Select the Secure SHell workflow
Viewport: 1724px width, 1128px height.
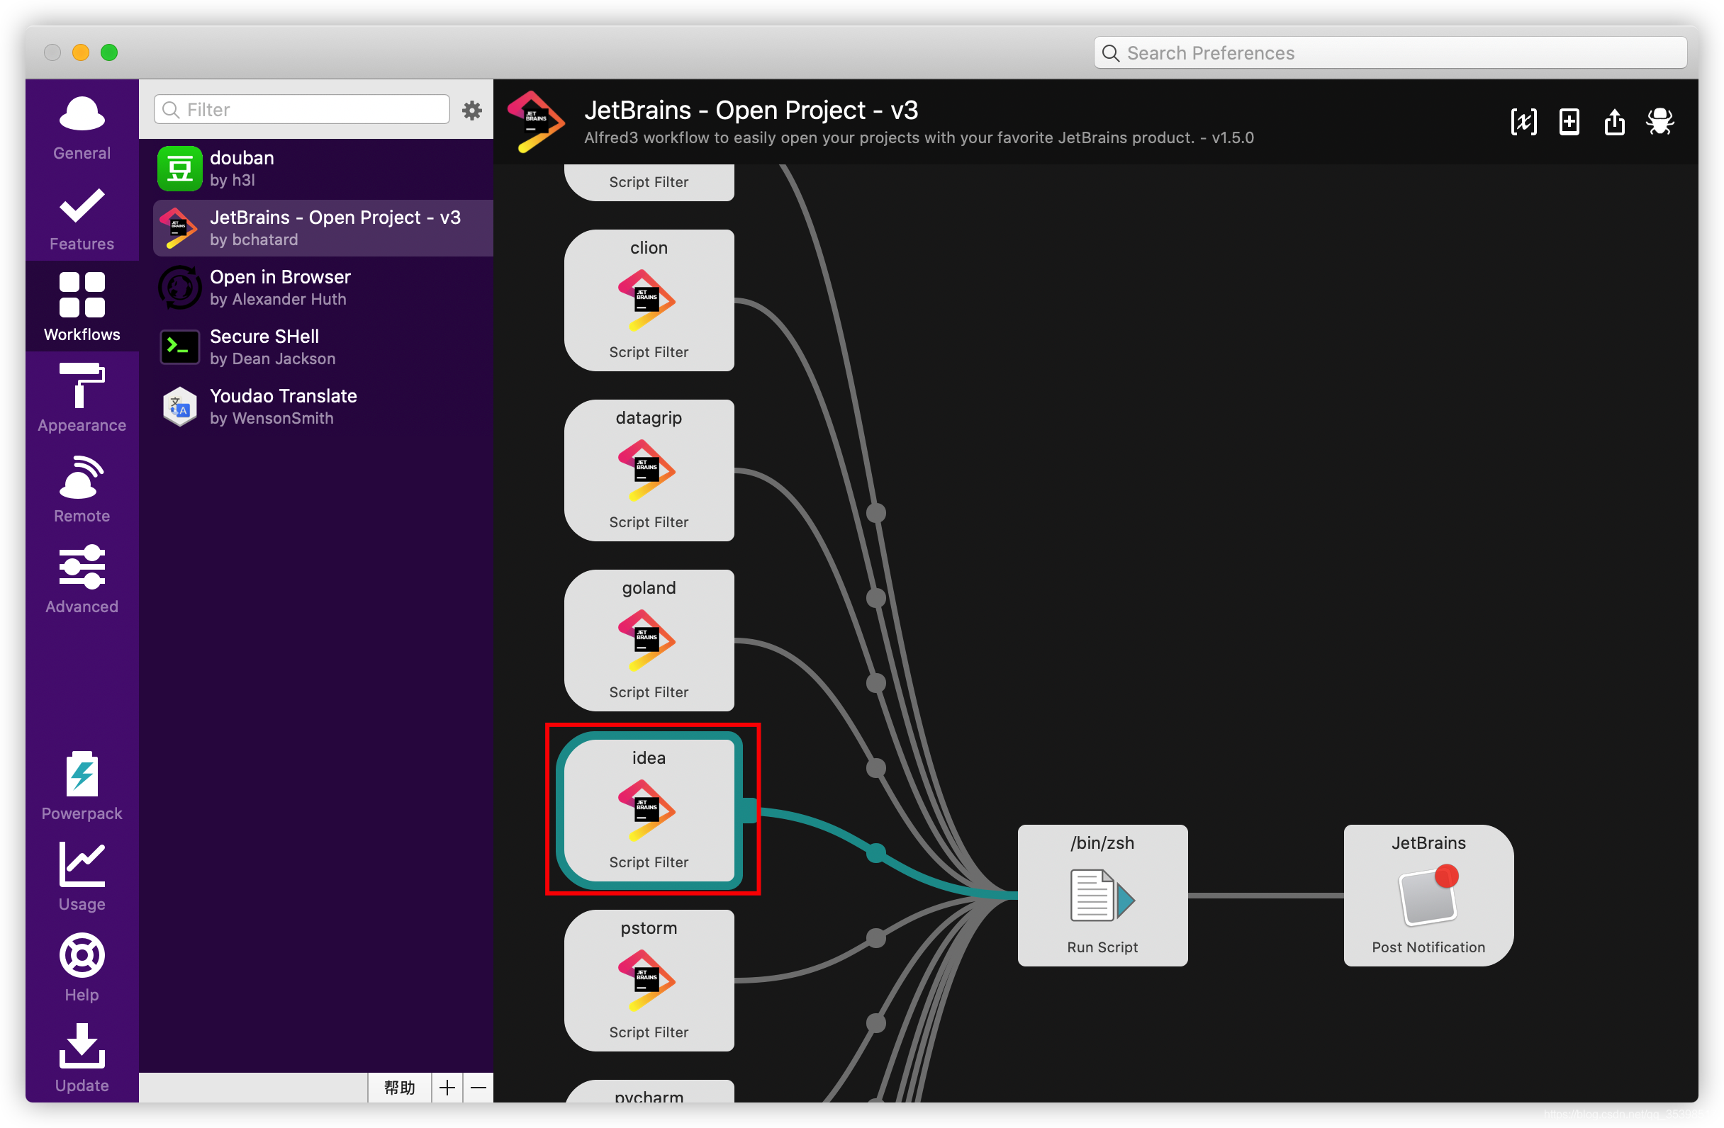coord(323,346)
